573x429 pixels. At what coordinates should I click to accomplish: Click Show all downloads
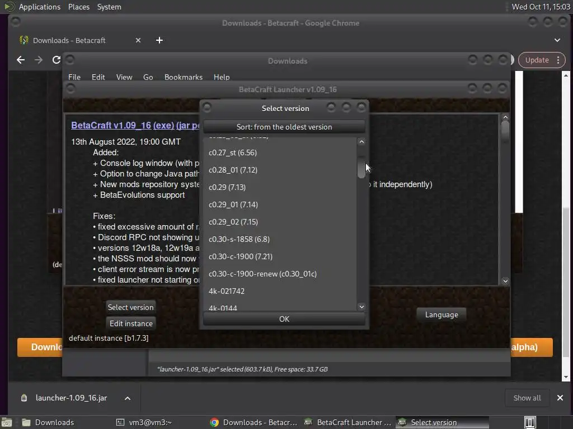click(x=527, y=398)
